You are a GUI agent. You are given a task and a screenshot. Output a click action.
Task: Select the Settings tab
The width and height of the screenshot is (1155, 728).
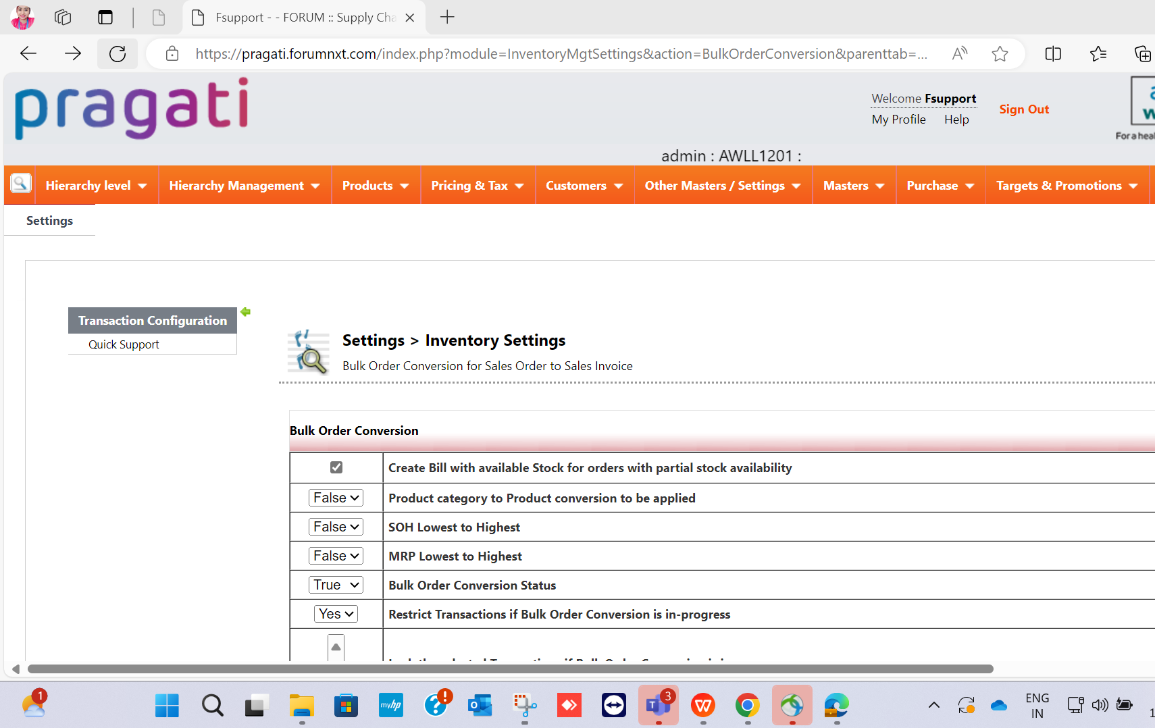click(49, 221)
